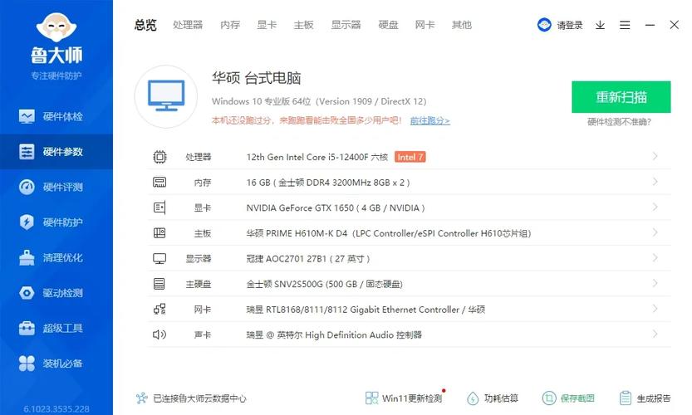Expand the 声卡 row chevron

655,334
